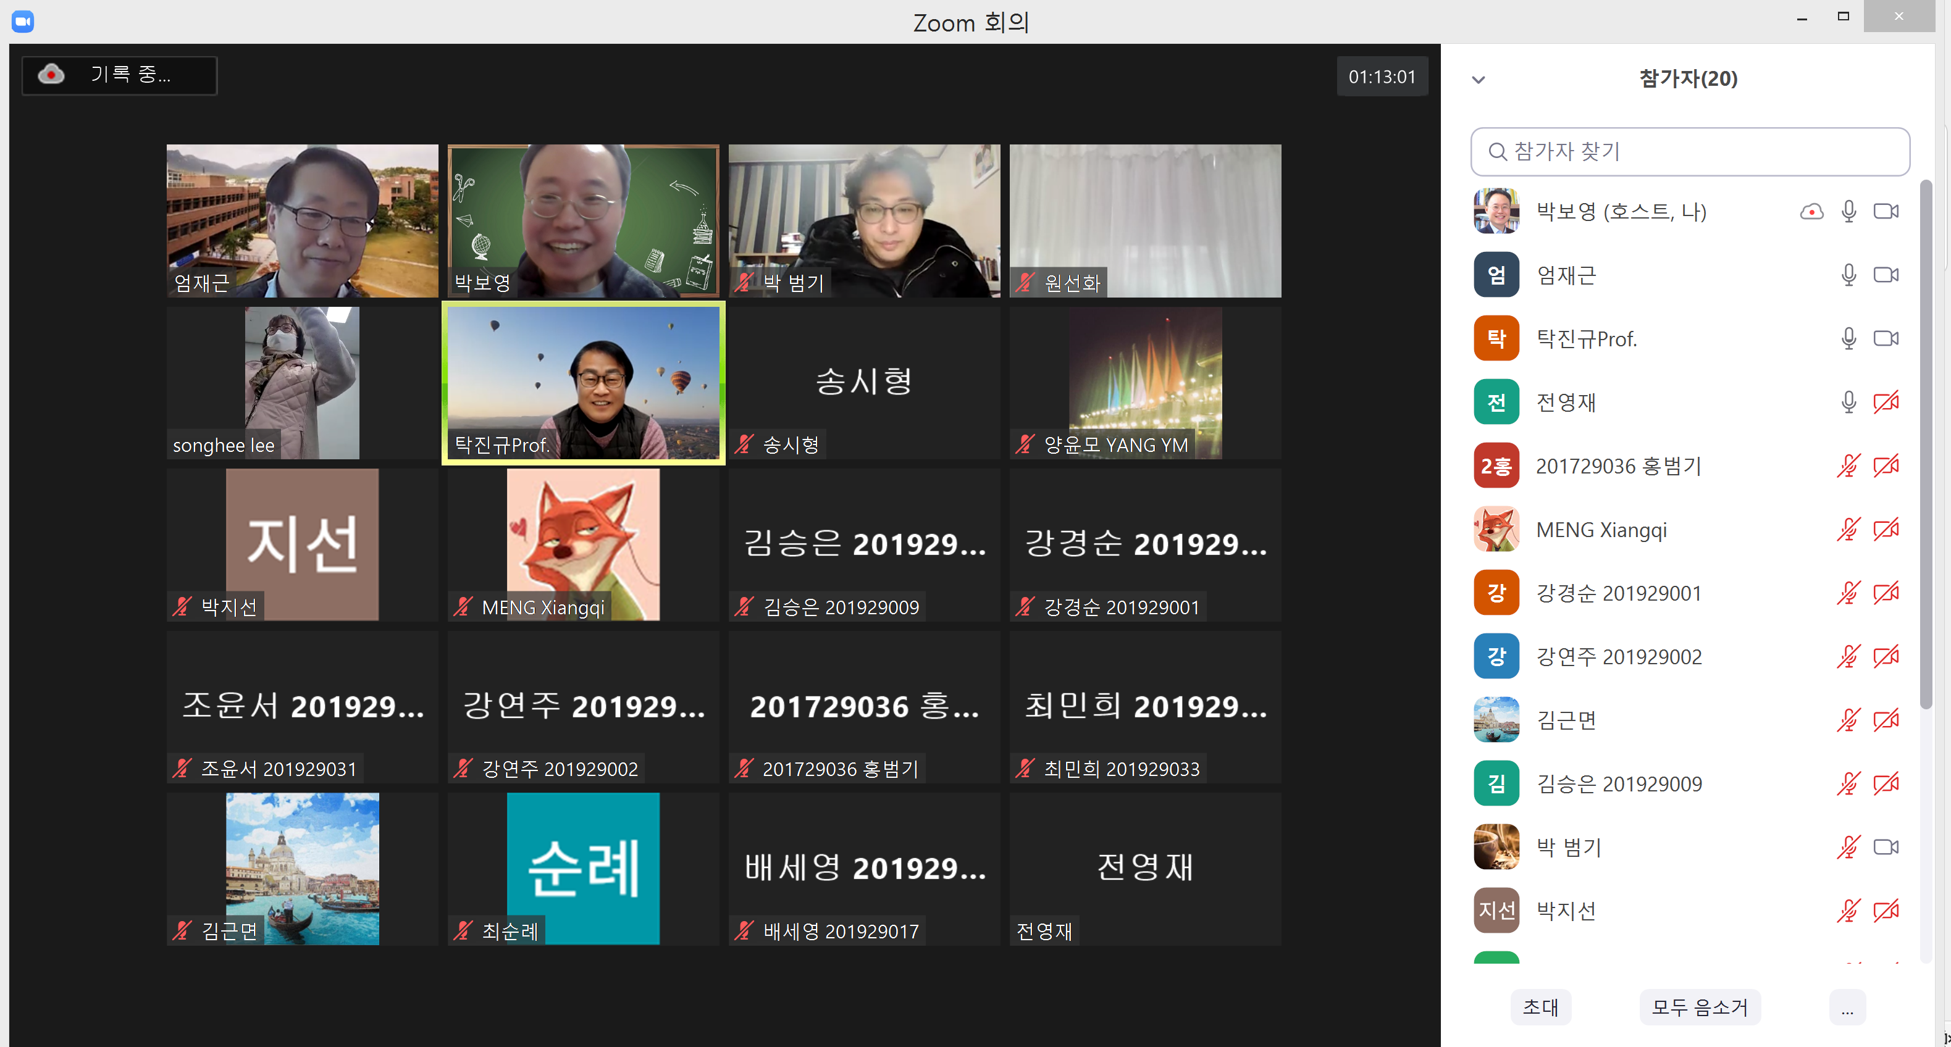The height and width of the screenshot is (1047, 1951).
Task: Click the orange 탁 avatar for 탁진규Prof.
Action: click(1496, 338)
